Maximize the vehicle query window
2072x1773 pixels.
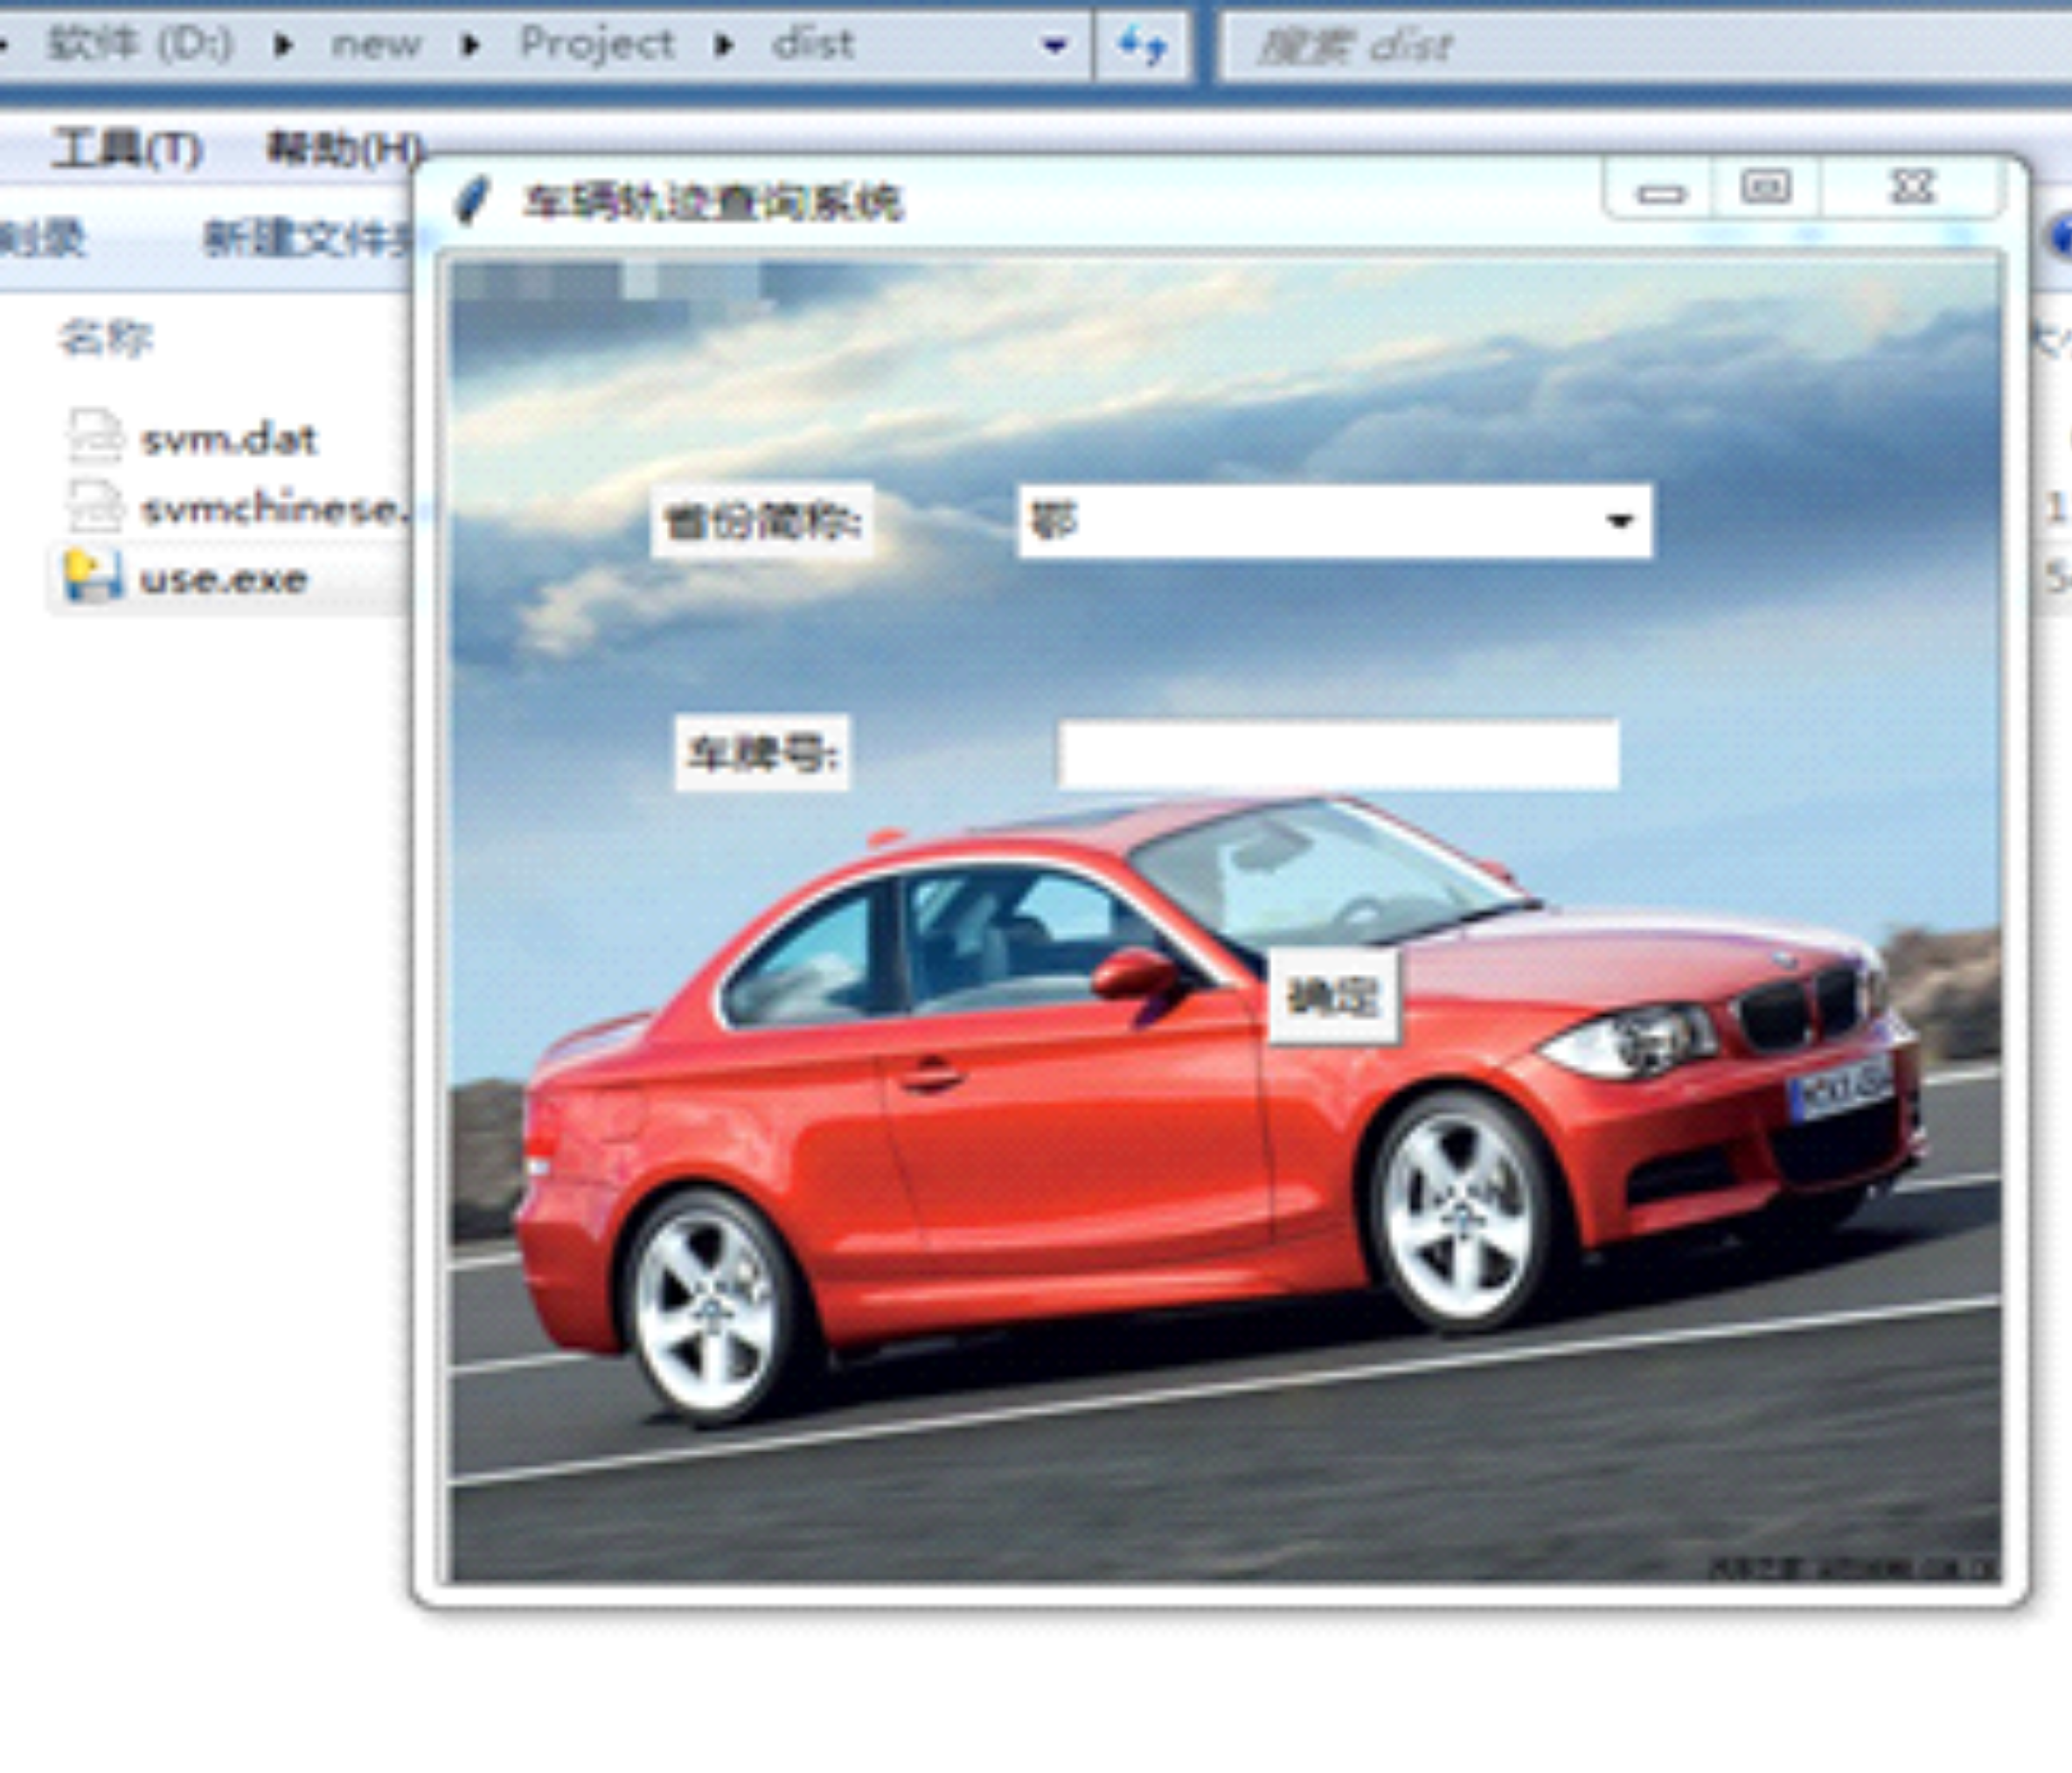pos(1766,188)
